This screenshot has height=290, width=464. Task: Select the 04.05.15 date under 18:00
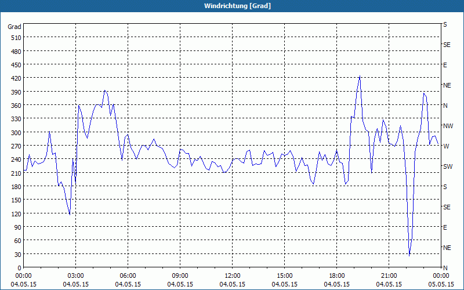pyautogui.click(x=337, y=284)
